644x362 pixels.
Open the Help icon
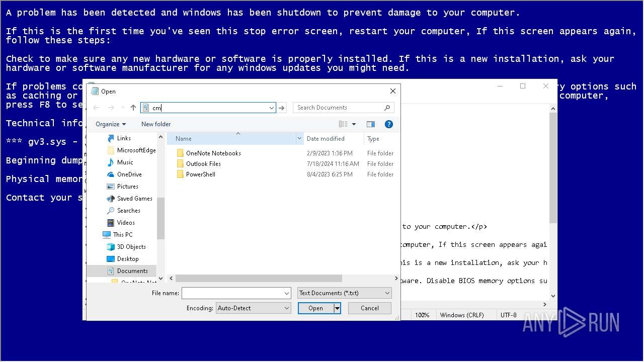388,124
